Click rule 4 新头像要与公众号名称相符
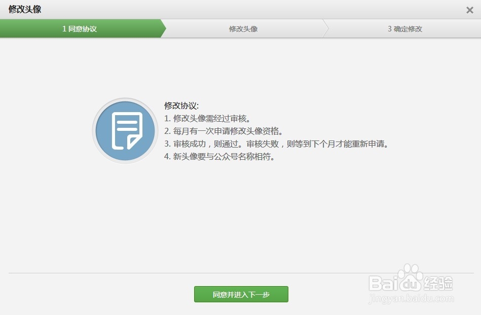481x315 pixels. click(219, 157)
